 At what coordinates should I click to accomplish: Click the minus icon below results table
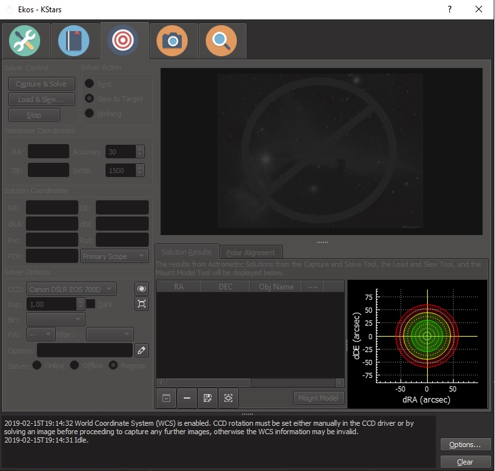click(x=187, y=398)
